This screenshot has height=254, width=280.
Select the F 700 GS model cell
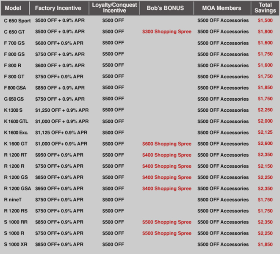(x=14, y=43)
